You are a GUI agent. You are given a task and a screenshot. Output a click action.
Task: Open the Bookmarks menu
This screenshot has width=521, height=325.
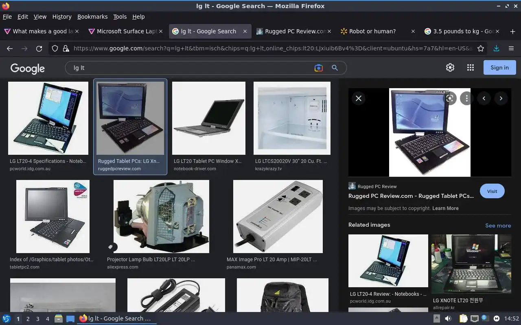[x=92, y=17]
